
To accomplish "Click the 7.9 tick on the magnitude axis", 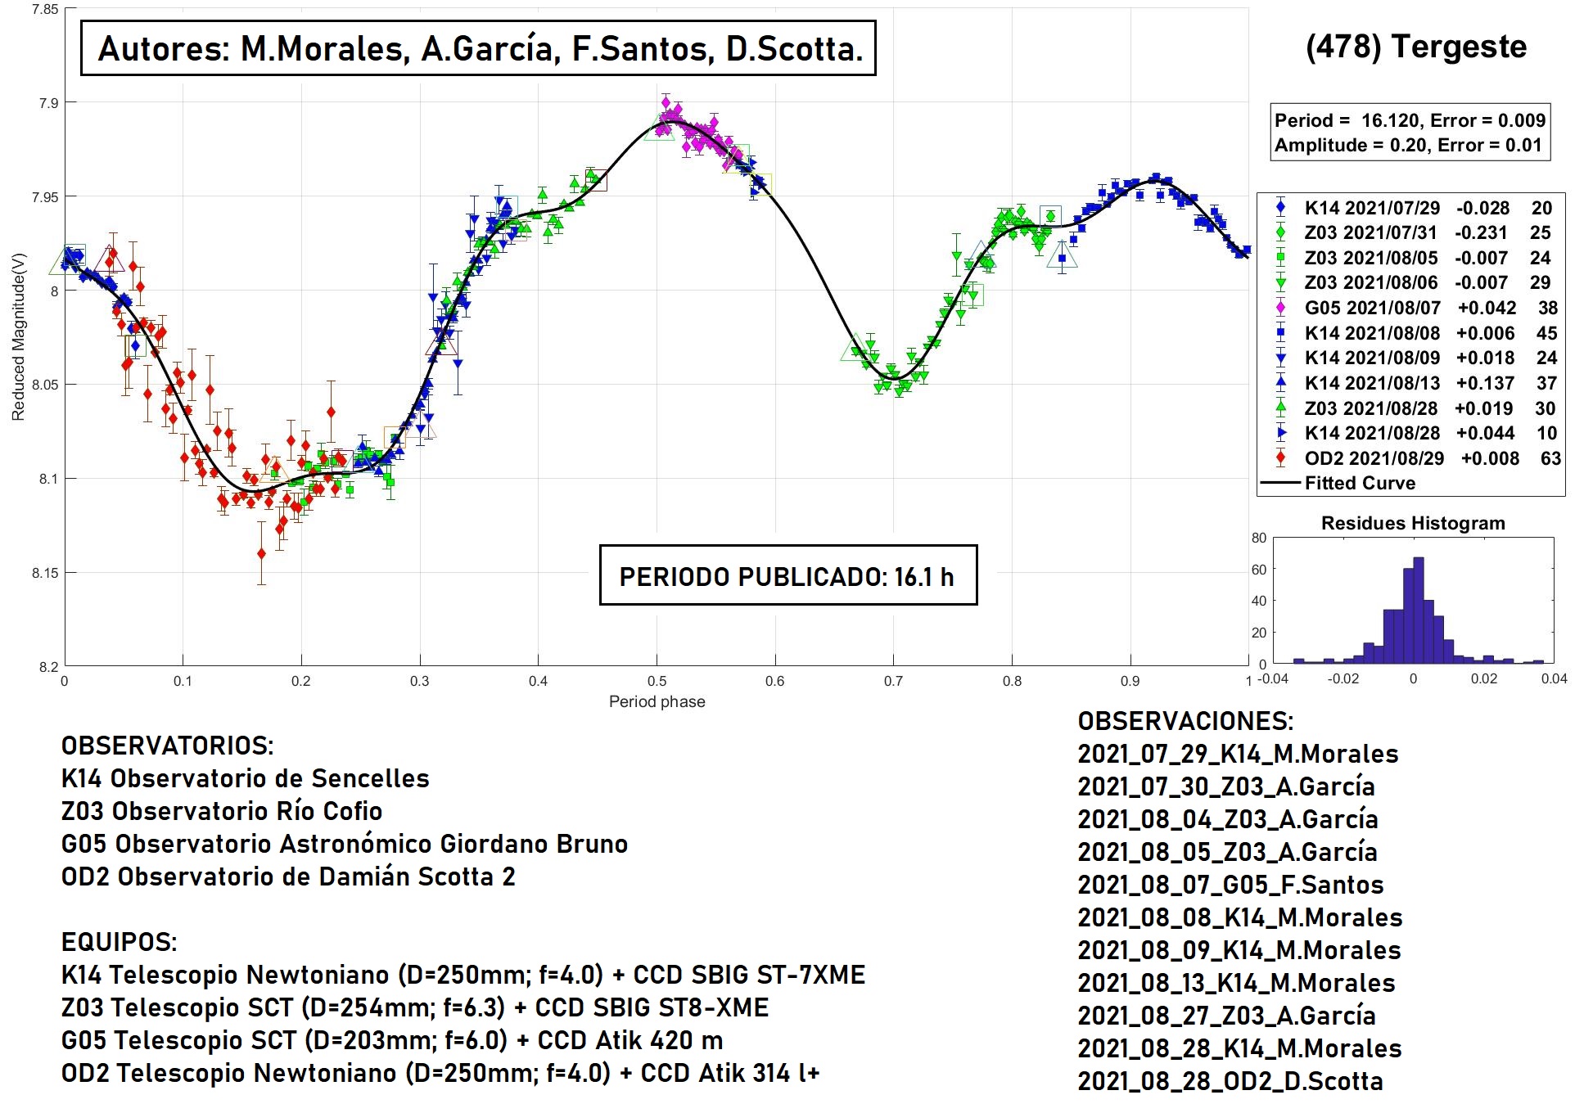I will coord(48,103).
